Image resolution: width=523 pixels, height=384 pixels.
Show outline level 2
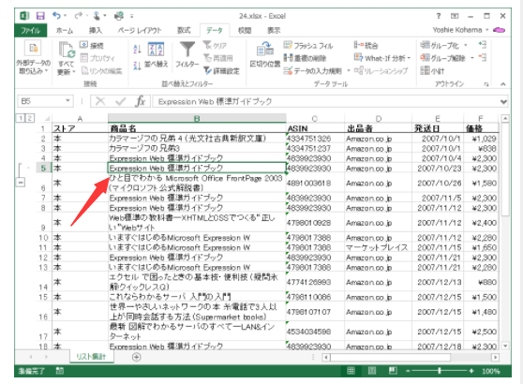tap(30, 118)
